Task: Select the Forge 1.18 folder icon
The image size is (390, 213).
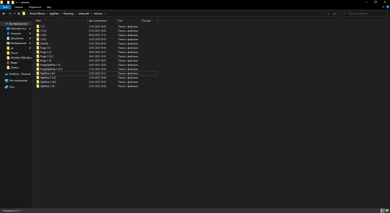Action: (x=38, y=61)
